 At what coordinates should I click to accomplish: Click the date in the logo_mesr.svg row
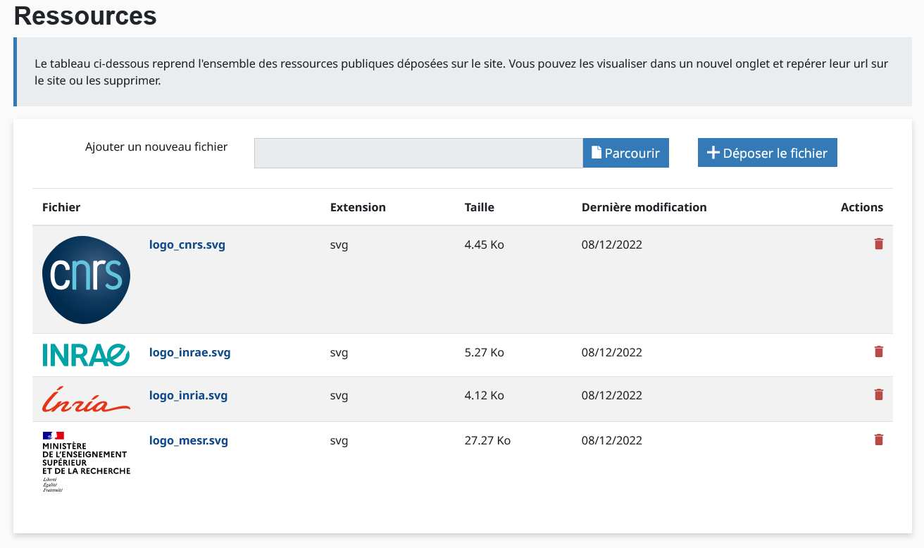tap(612, 441)
